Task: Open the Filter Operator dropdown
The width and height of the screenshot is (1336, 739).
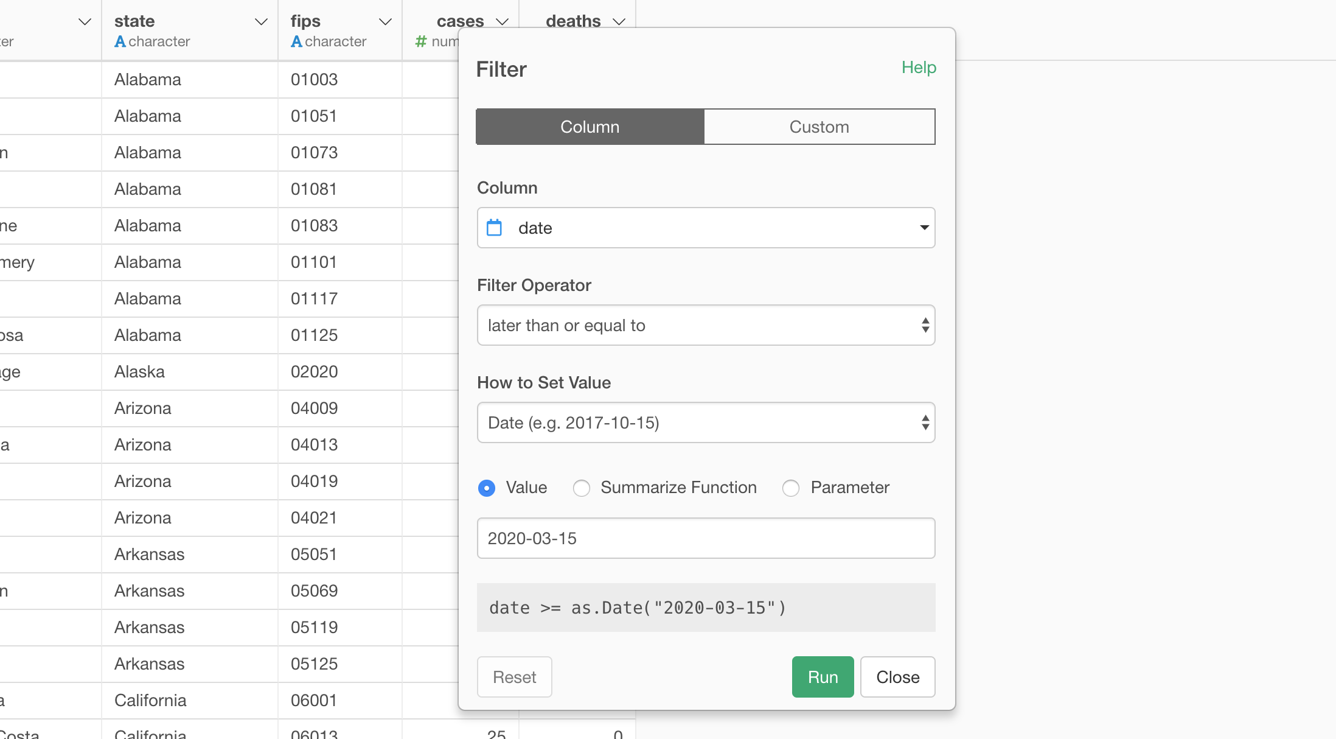Action: pyautogui.click(x=706, y=325)
